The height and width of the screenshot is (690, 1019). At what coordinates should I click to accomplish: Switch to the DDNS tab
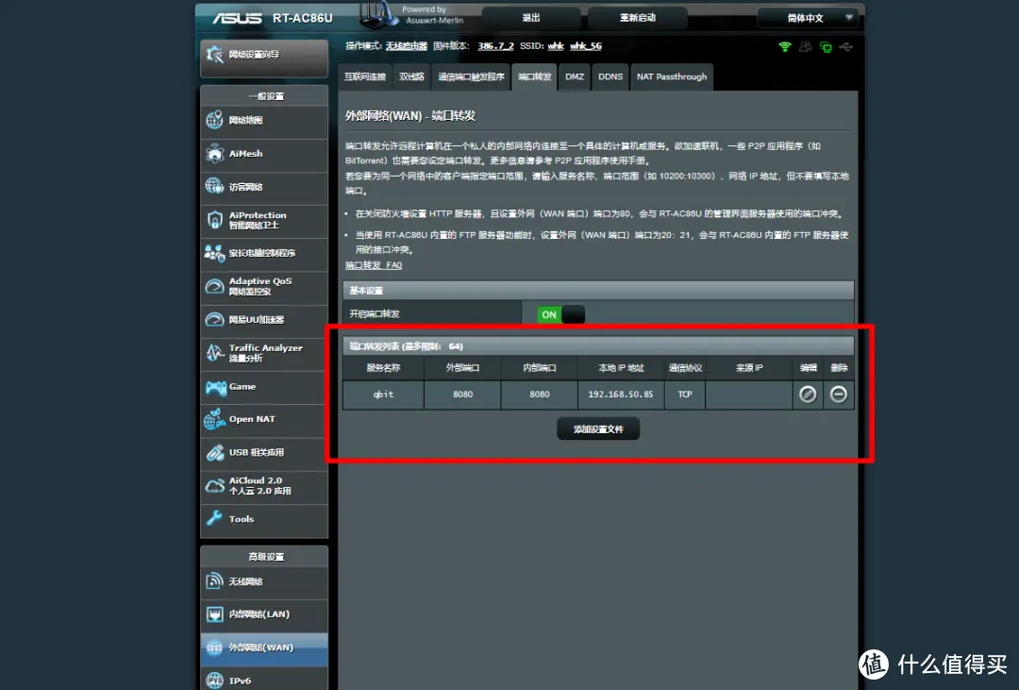pyautogui.click(x=610, y=76)
